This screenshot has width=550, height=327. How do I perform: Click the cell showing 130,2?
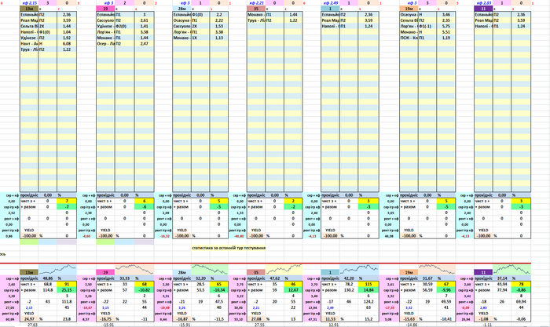(x=349, y=290)
